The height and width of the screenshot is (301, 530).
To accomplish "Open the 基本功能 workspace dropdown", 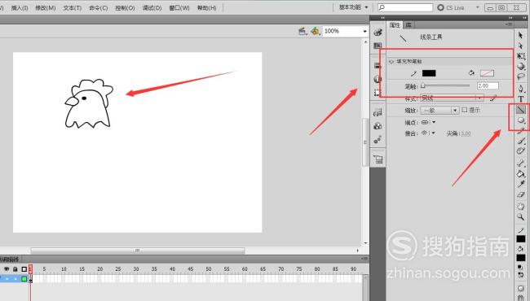I will (x=354, y=7).
